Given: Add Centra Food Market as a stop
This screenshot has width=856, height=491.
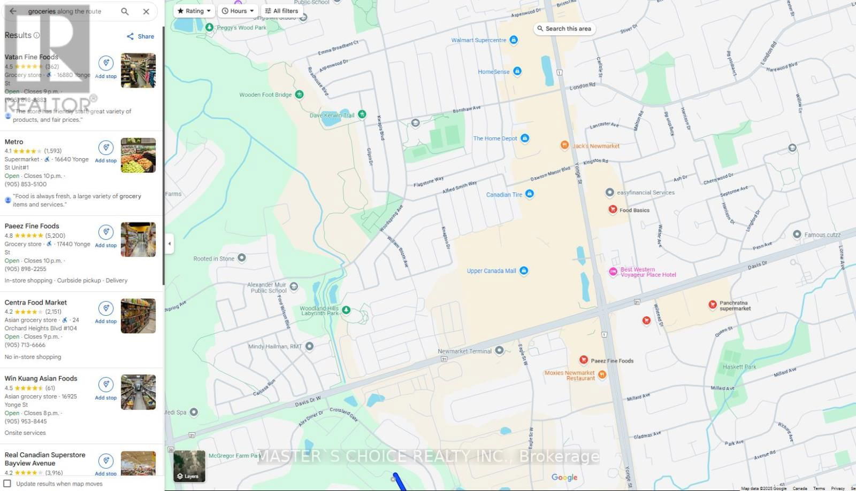Looking at the screenshot, I should point(106,312).
